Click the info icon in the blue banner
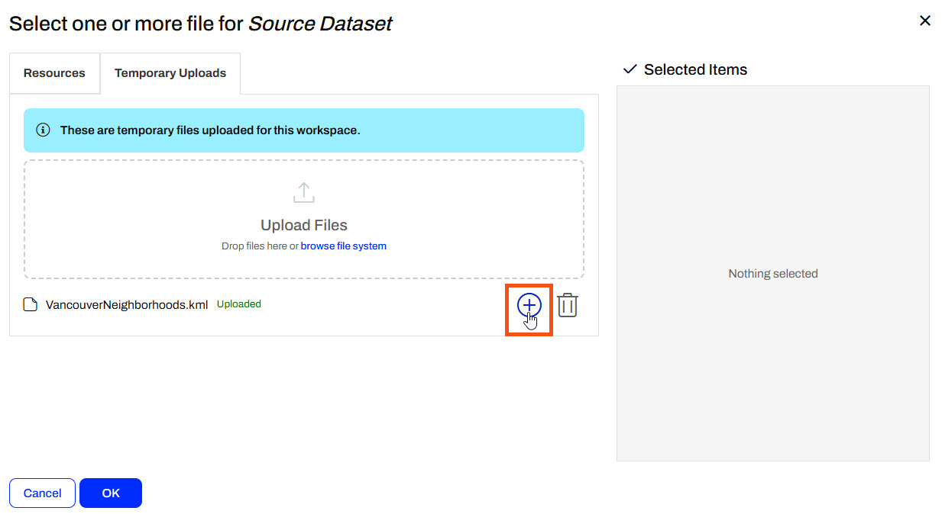The height and width of the screenshot is (514, 942). pyautogui.click(x=44, y=130)
